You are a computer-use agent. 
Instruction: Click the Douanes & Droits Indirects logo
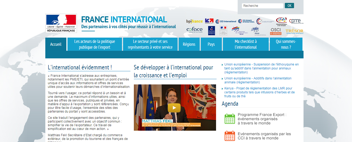point(212,31)
